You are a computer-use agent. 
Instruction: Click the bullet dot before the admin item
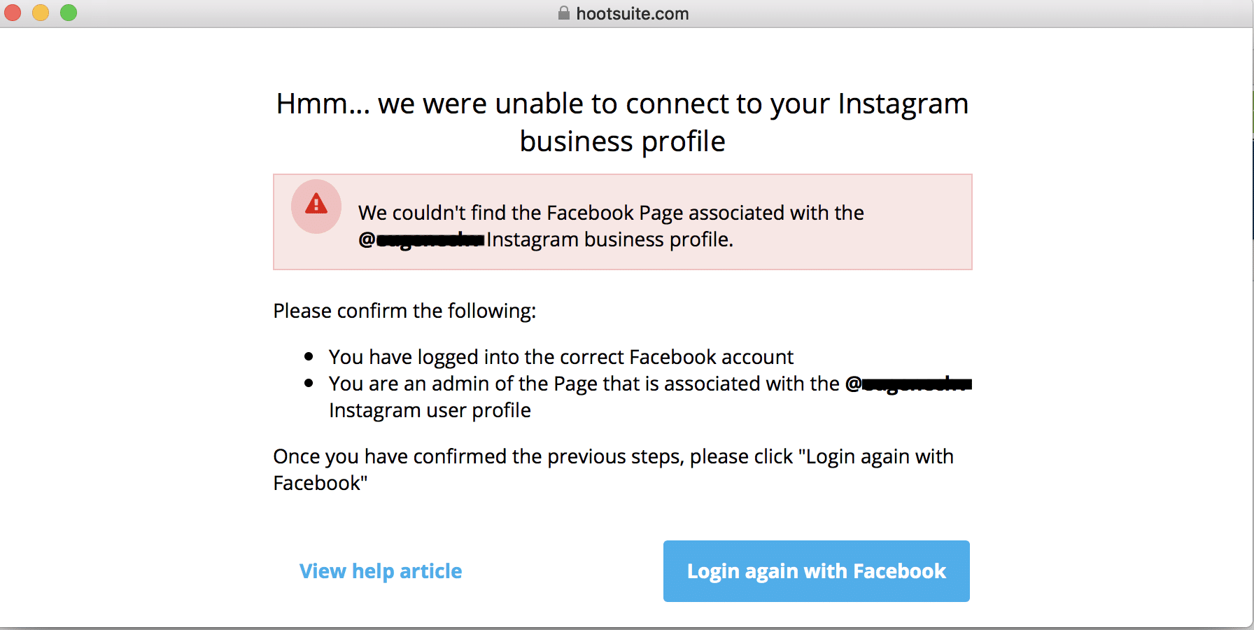point(309,383)
